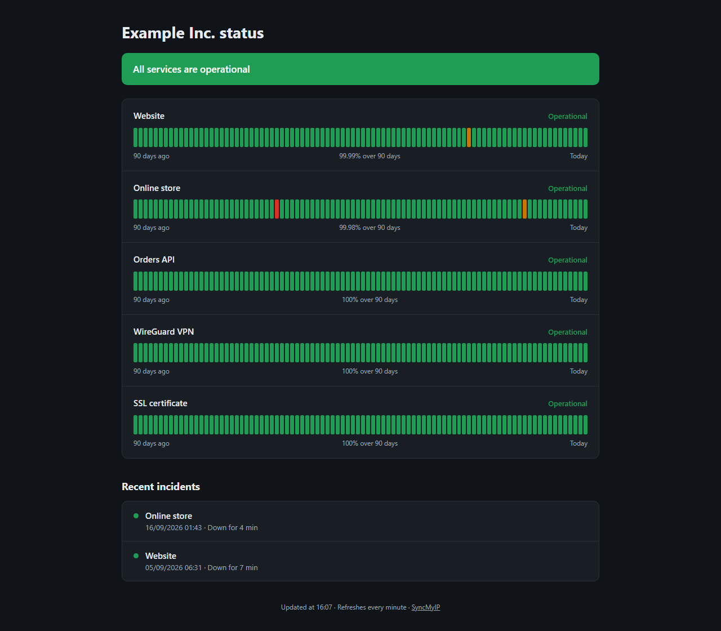
Task: Click the Operational status of Website service
Action: click(x=568, y=117)
